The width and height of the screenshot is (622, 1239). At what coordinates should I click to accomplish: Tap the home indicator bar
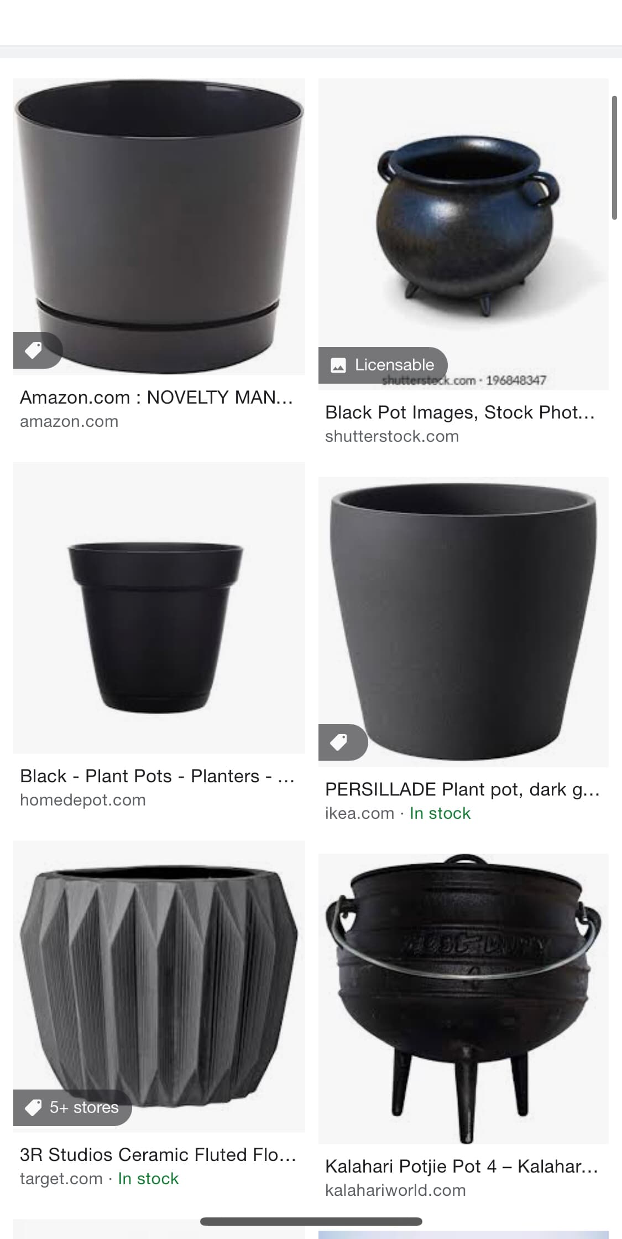pyautogui.click(x=311, y=1222)
